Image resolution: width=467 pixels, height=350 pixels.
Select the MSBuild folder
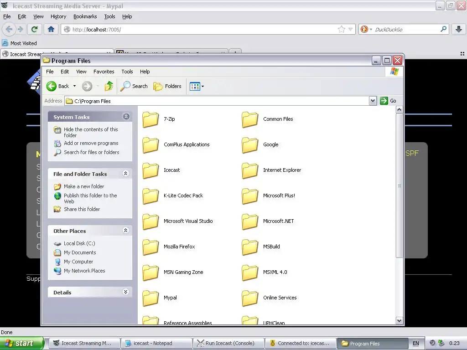pos(260,247)
